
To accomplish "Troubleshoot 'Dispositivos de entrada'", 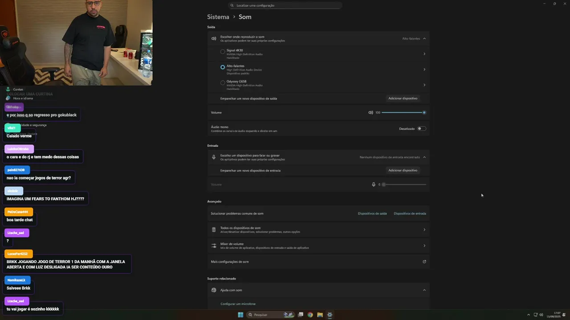I will pos(410,213).
